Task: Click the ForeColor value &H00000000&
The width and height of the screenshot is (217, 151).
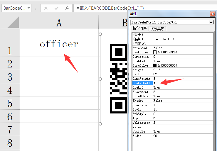Action: 167,65
